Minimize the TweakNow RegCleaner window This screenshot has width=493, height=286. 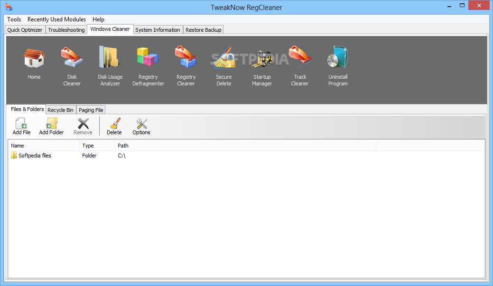pyautogui.click(x=449, y=6)
